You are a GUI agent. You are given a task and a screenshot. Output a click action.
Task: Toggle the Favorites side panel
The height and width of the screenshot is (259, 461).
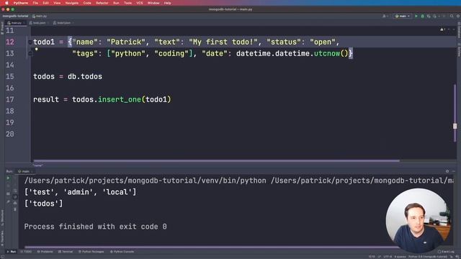pos(2,238)
